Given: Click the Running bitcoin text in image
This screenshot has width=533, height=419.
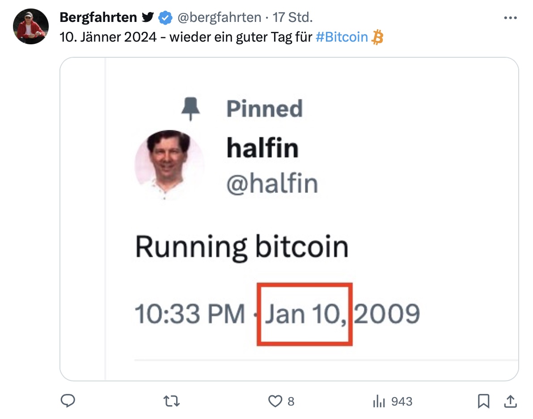Looking at the screenshot, I should click(241, 247).
